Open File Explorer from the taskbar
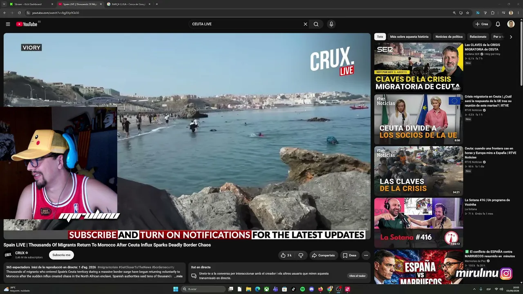Image resolution: width=523 pixels, height=294 pixels. coord(248,289)
